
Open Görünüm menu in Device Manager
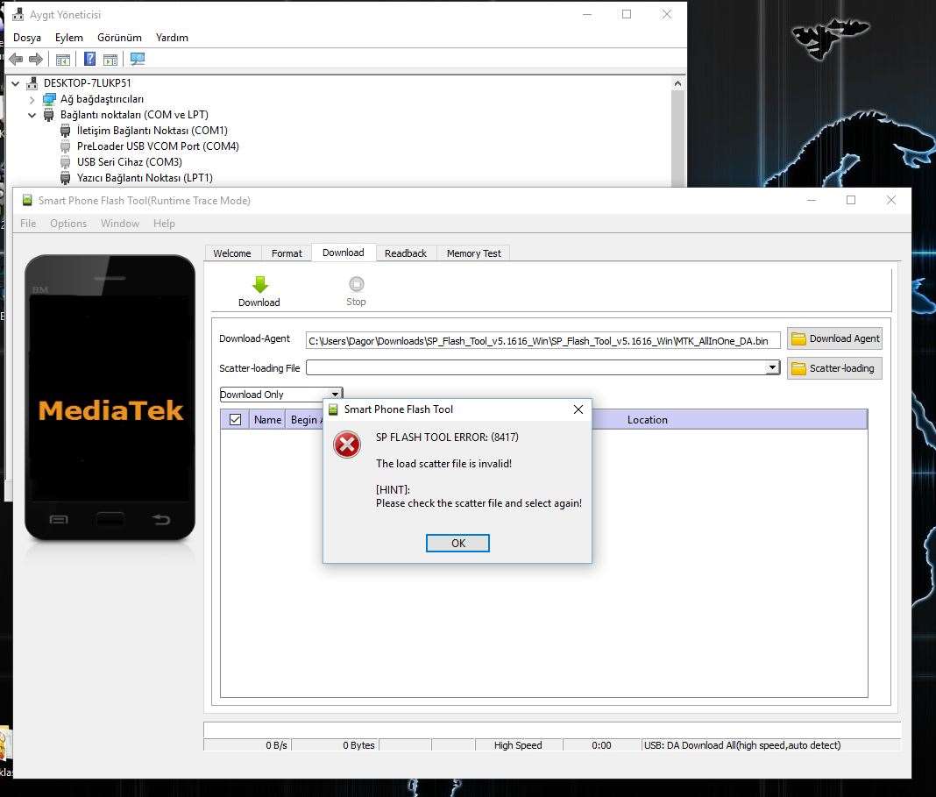tap(119, 38)
